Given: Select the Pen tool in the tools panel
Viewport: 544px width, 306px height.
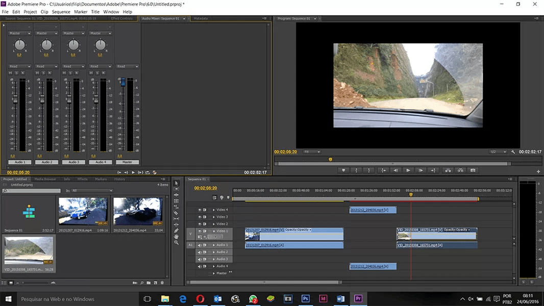Looking at the screenshot, I should point(177,231).
